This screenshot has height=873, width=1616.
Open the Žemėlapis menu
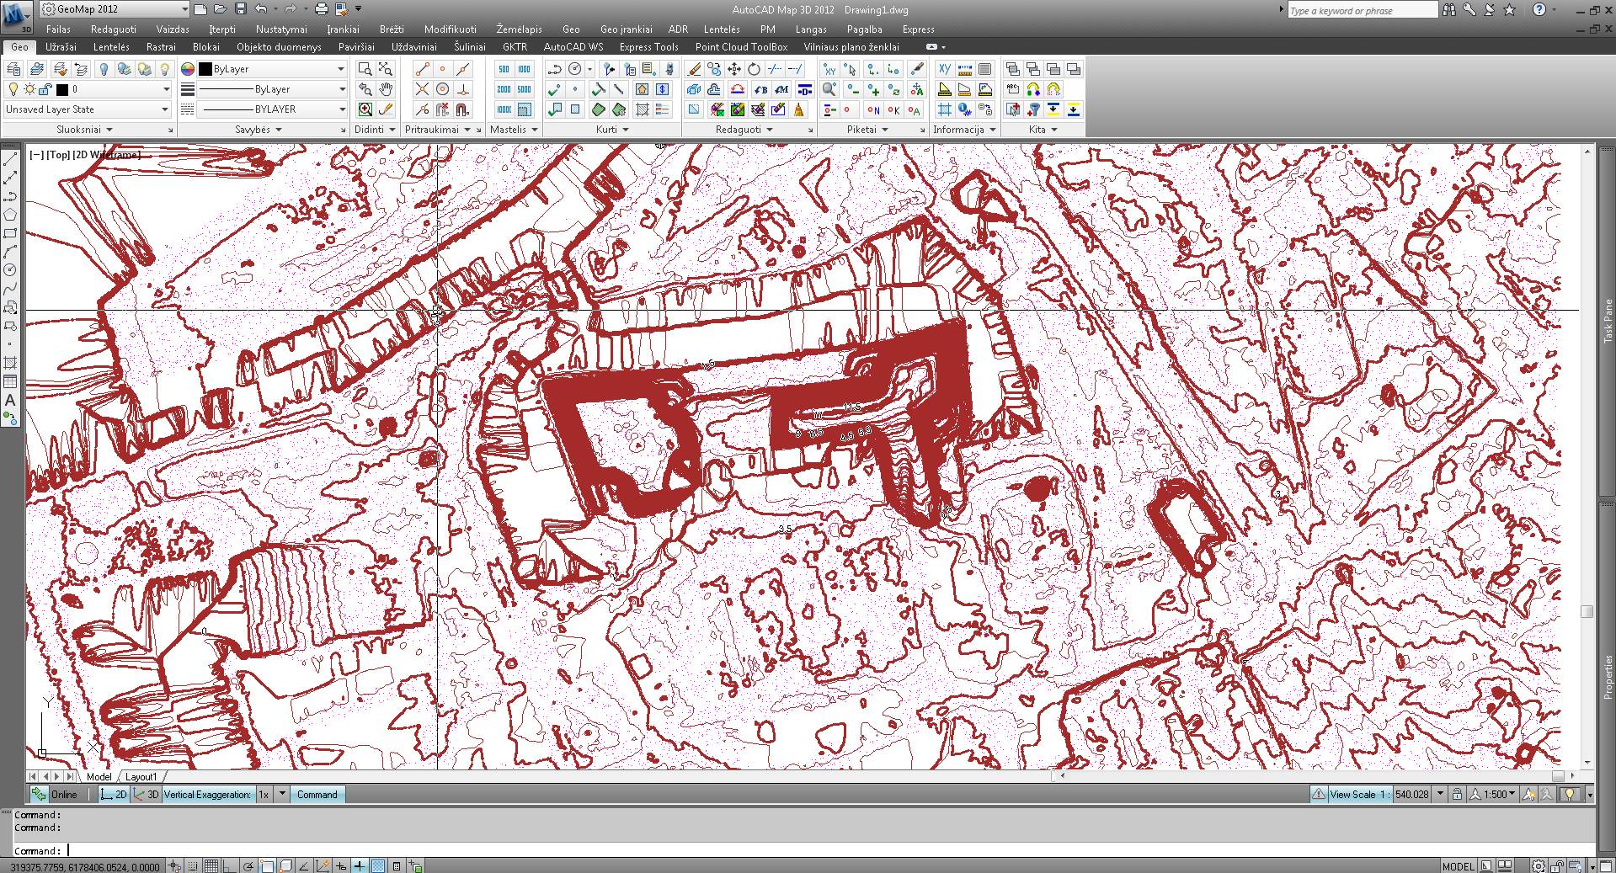tap(519, 29)
